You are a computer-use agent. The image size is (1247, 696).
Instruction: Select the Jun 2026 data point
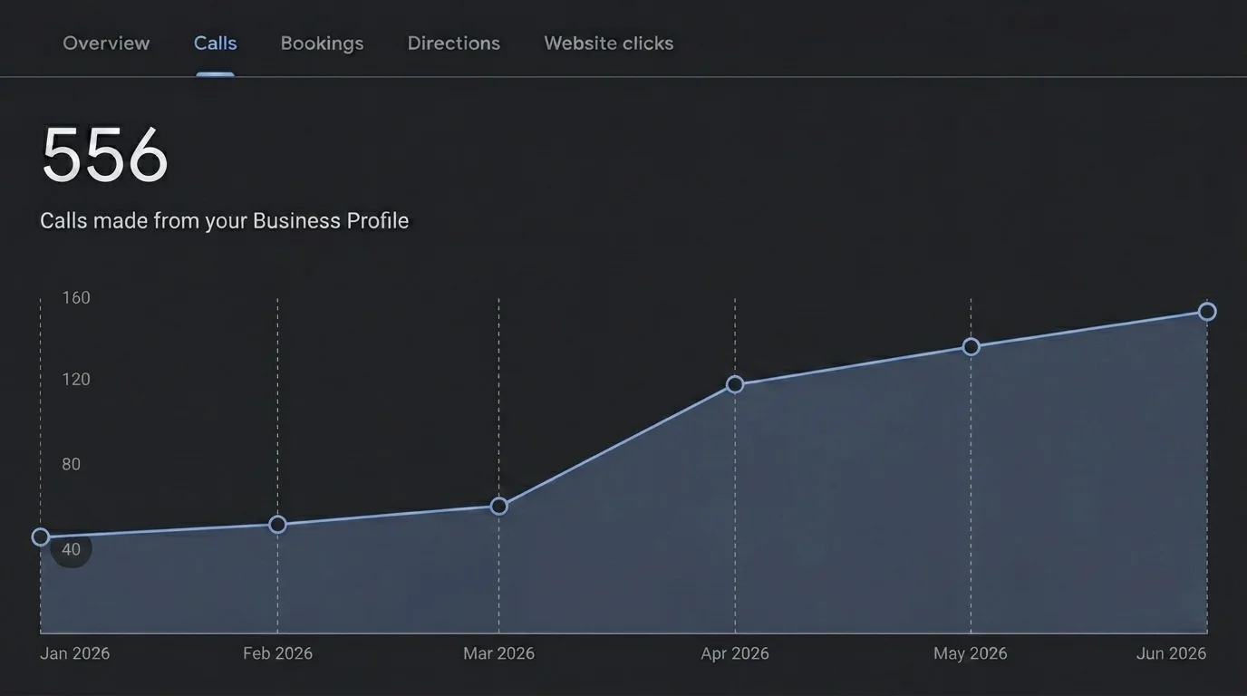(x=1207, y=312)
